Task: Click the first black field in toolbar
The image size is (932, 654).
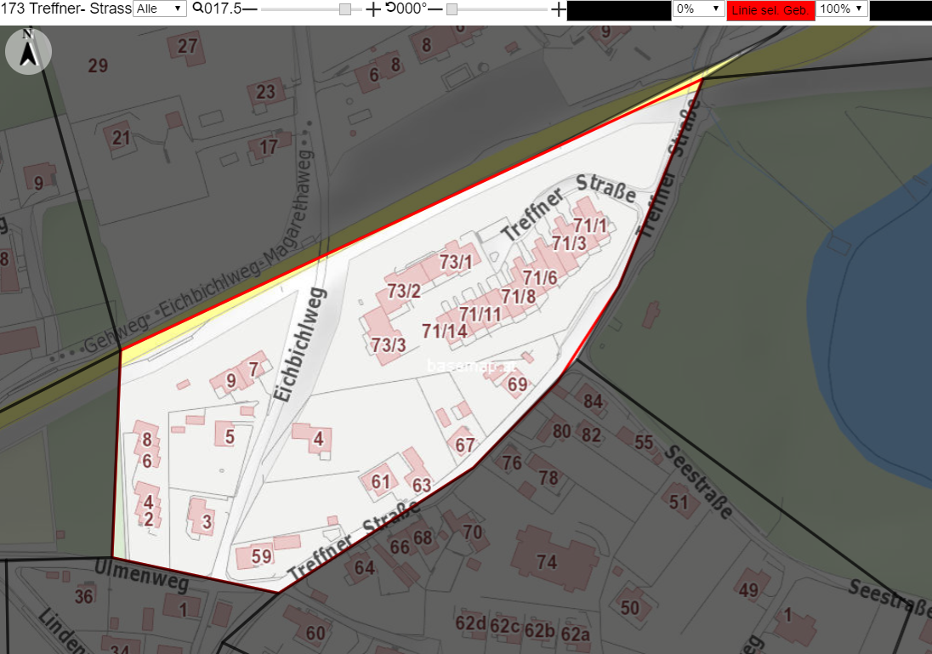Action: [x=619, y=10]
